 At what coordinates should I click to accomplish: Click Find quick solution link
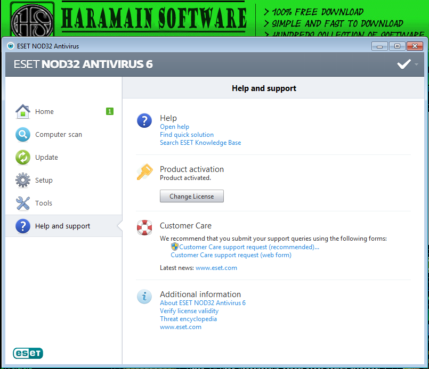point(187,135)
